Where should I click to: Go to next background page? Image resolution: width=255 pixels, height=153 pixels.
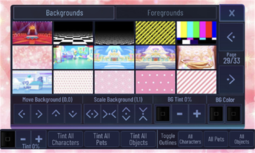click(x=231, y=79)
